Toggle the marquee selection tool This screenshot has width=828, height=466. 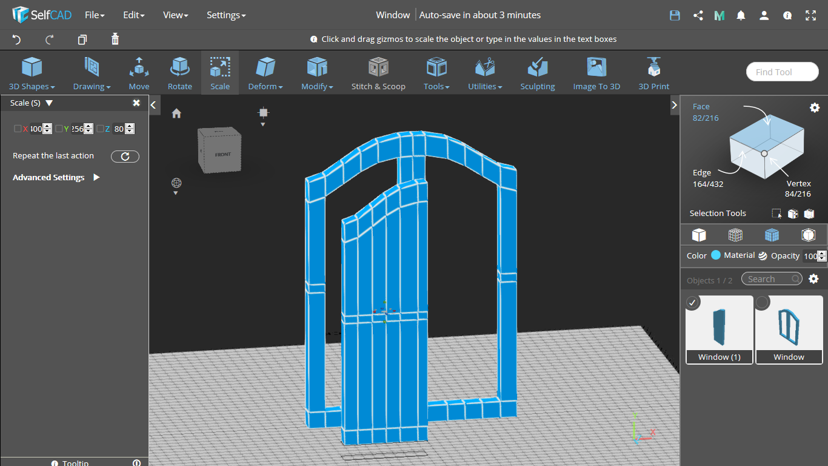point(776,214)
